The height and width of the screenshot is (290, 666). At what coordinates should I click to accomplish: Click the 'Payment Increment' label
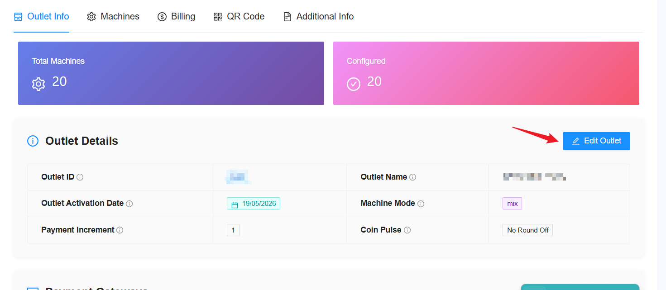78,230
